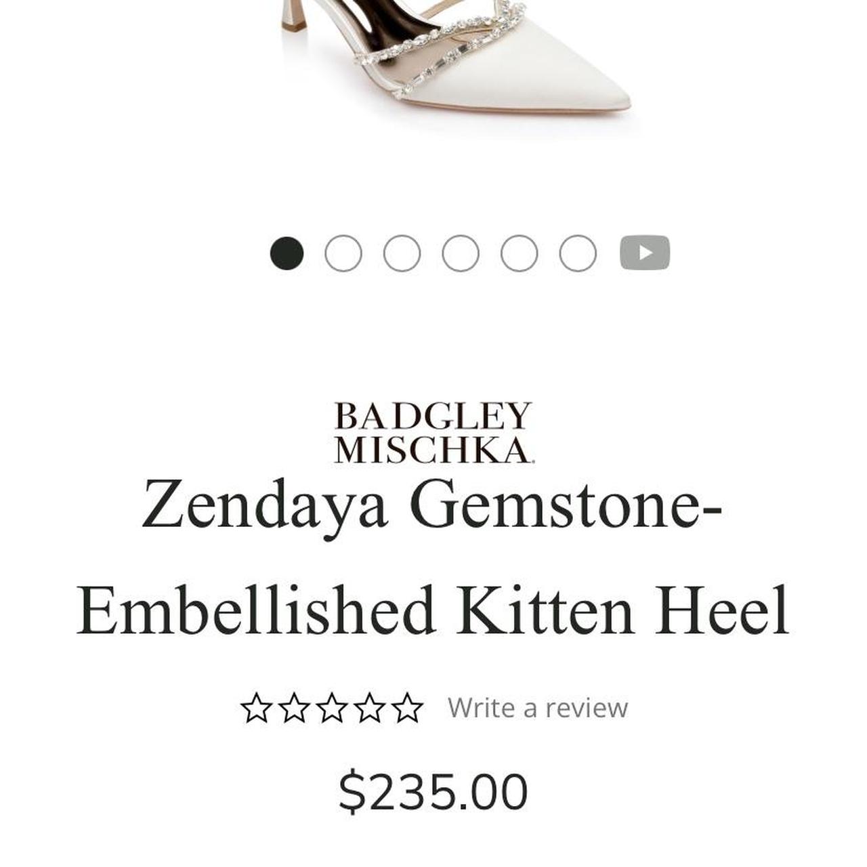This screenshot has width=867, height=867.
Task: Open the Write a review link
Action: pos(537,708)
